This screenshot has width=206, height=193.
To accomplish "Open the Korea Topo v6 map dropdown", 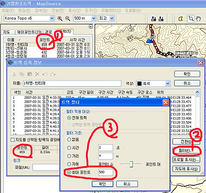I will 52,18.
